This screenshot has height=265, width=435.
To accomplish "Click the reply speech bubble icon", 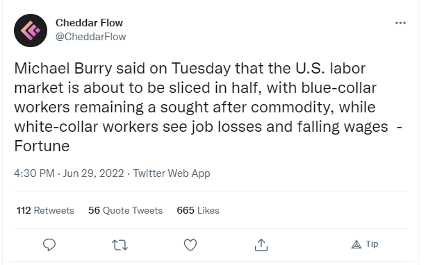I will 49,245.
